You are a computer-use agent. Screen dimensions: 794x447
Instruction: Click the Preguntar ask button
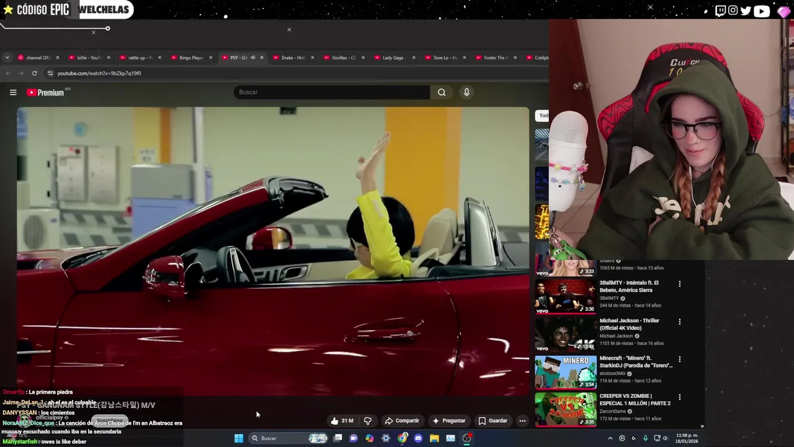pos(448,421)
